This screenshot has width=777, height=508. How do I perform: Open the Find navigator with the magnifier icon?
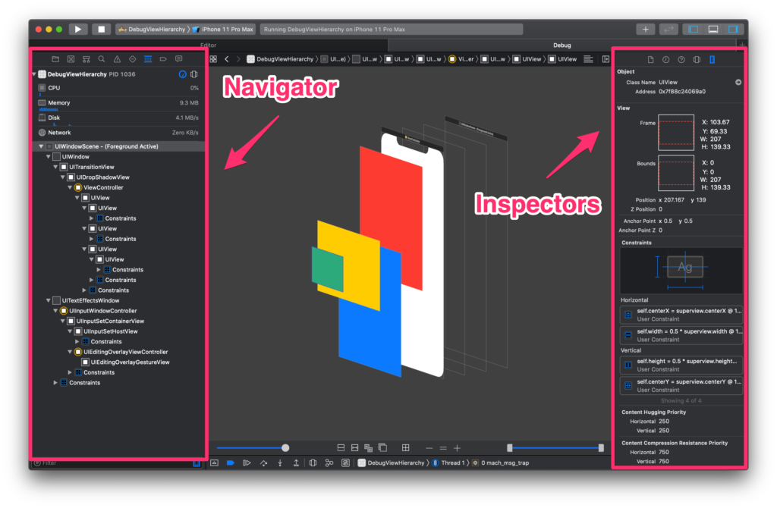click(x=101, y=58)
